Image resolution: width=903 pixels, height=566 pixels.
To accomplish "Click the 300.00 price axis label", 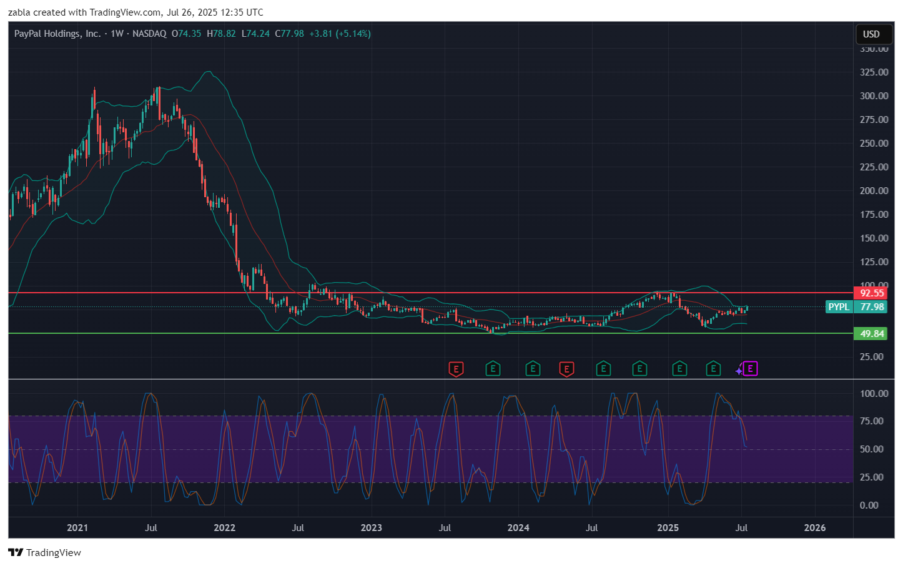I will [x=874, y=95].
